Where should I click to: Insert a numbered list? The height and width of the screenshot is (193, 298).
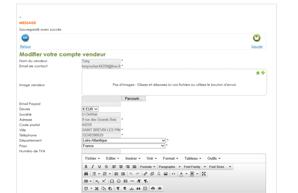click(105, 174)
